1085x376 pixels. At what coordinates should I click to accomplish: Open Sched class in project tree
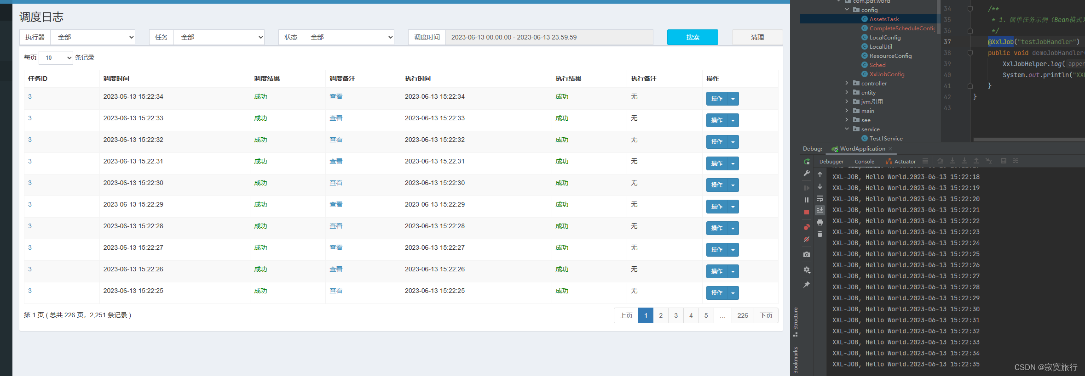pyautogui.click(x=877, y=65)
